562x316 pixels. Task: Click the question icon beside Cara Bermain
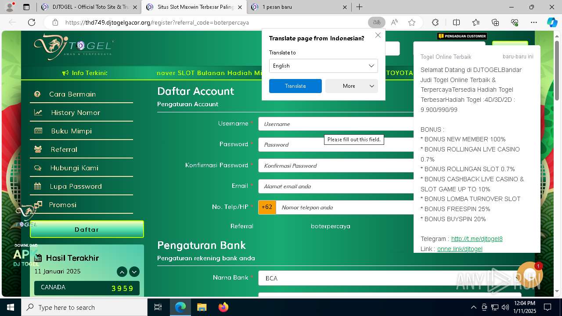[37, 94]
